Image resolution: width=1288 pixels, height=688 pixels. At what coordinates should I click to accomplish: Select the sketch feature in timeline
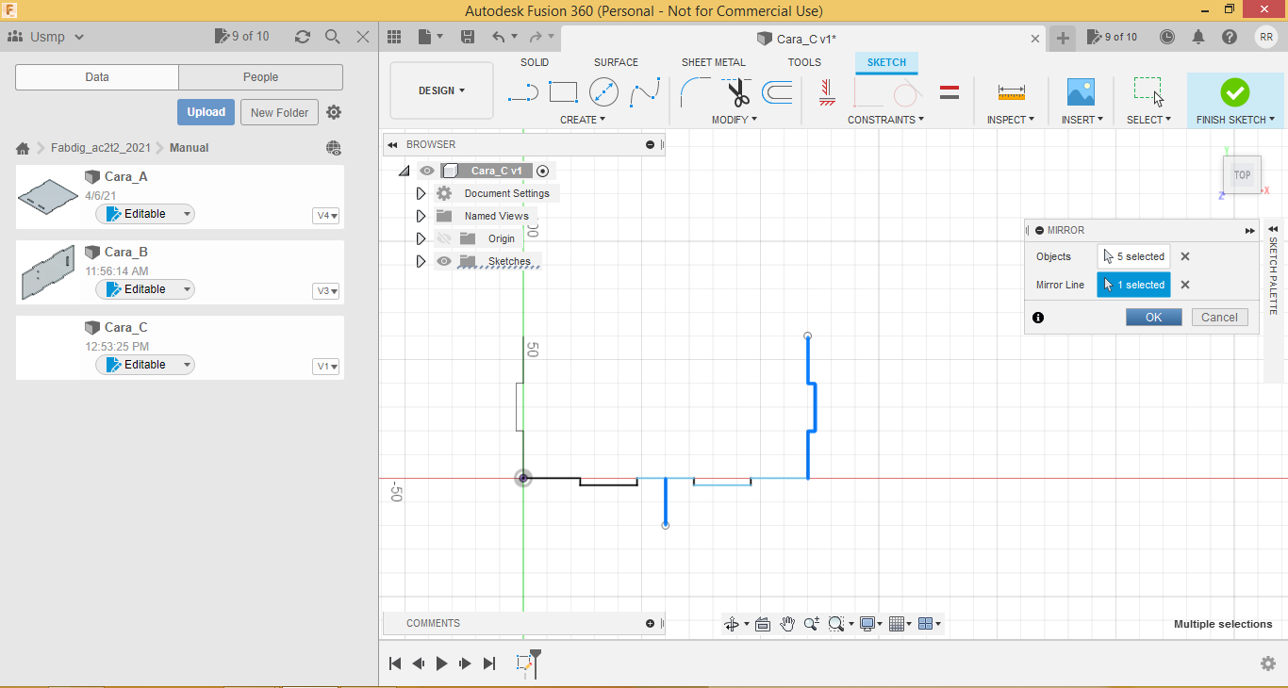pyautogui.click(x=525, y=663)
